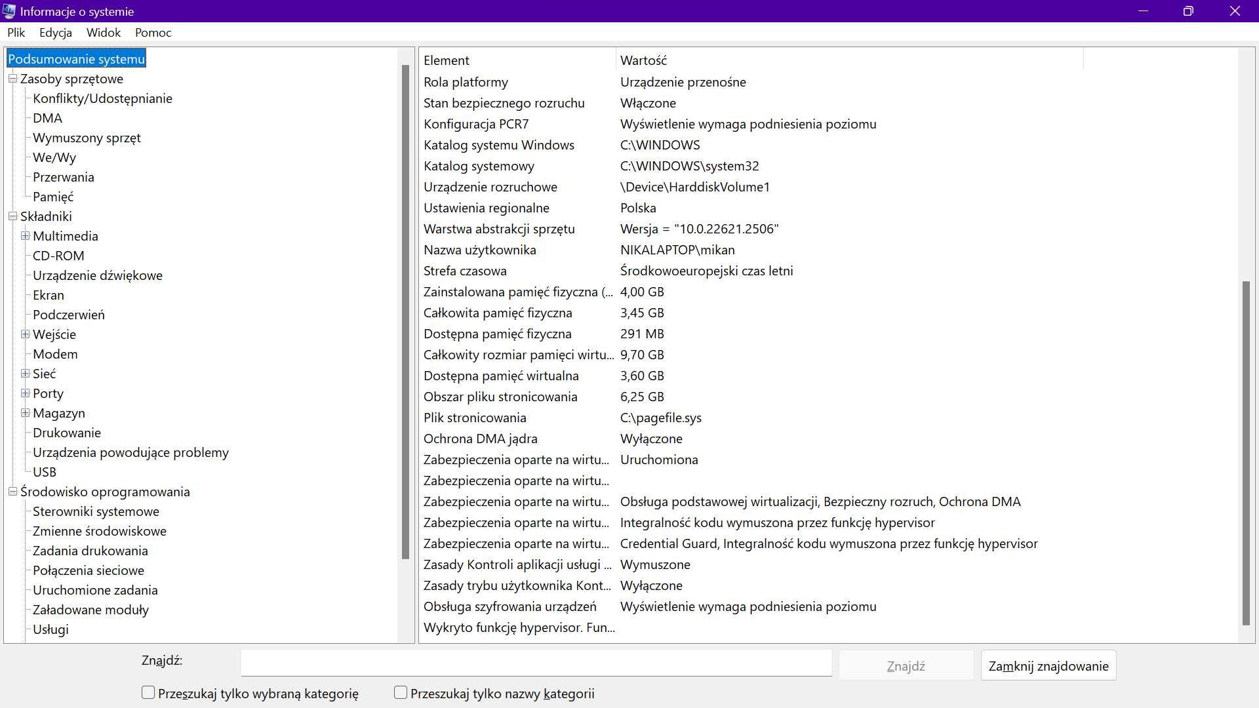Image resolution: width=1259 pixels, height=708 pixels.
Task: Select the Rola platformy row
Action: pyautogui.click(x=751, y=82)
